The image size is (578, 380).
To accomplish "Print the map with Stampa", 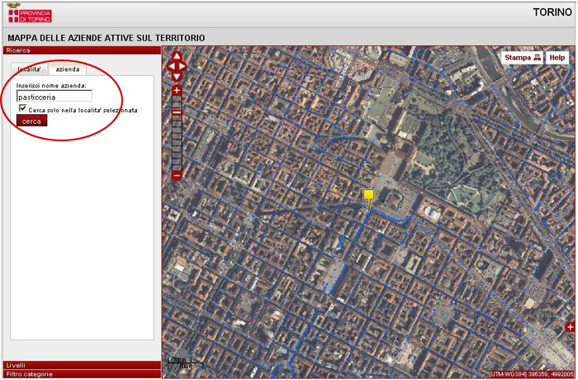I will [523, 58].
